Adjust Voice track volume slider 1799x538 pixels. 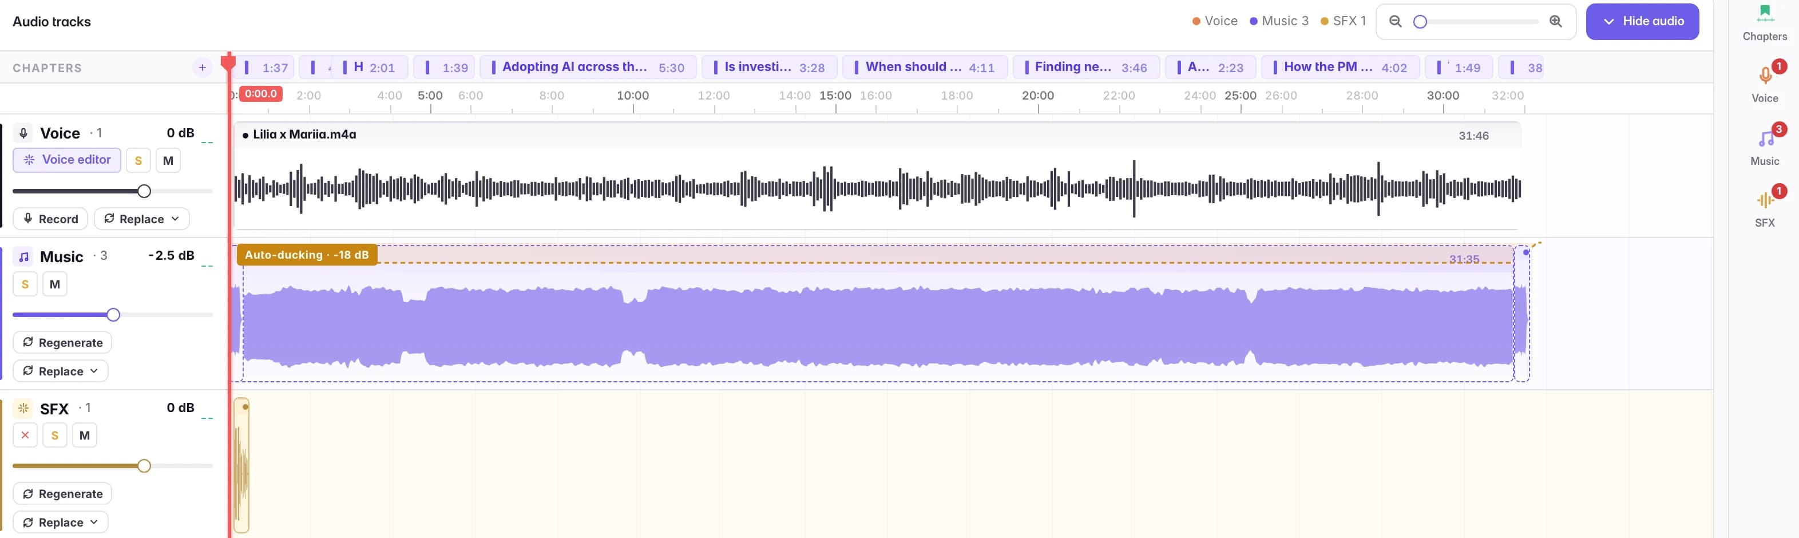(x=144, y=191)
